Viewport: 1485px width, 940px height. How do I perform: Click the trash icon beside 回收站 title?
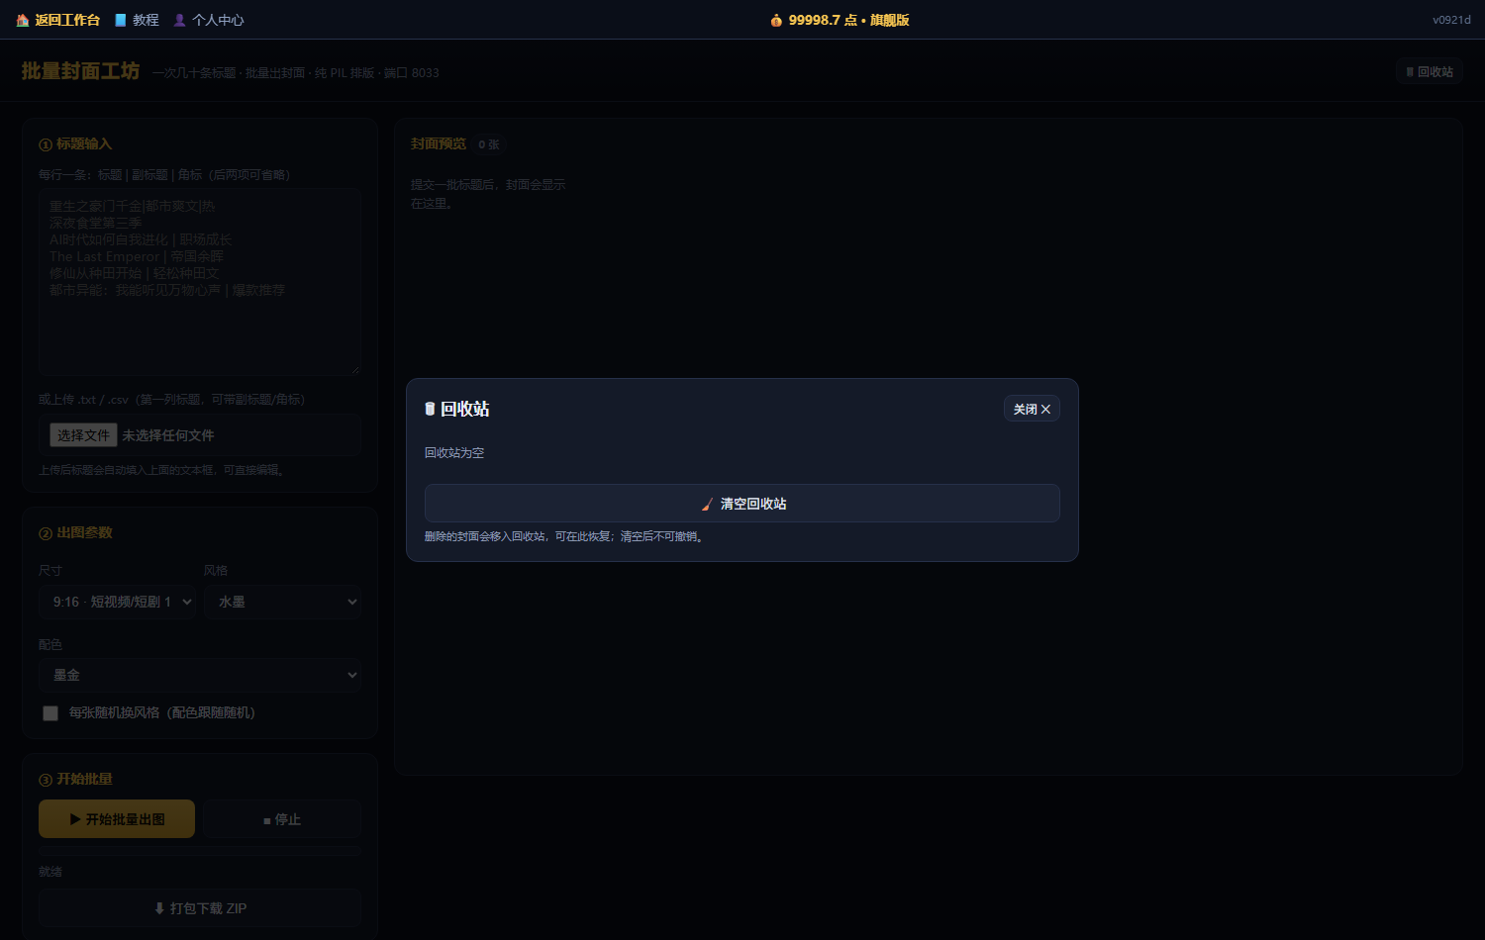430,409
